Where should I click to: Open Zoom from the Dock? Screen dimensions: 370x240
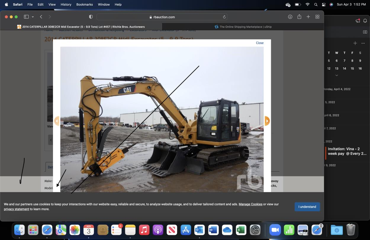[275, 230]
